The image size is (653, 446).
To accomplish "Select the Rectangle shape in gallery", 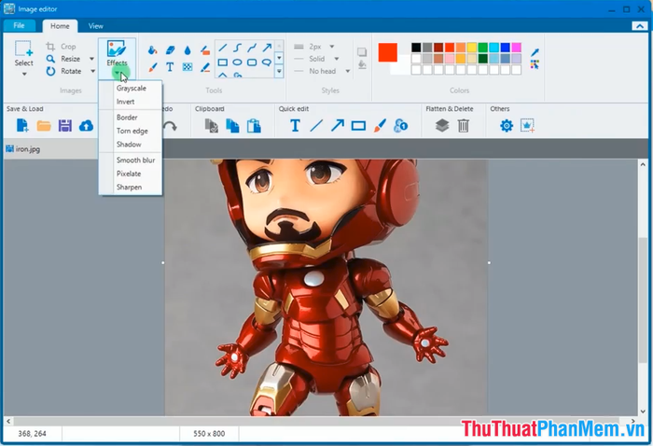I will (223, 63).
